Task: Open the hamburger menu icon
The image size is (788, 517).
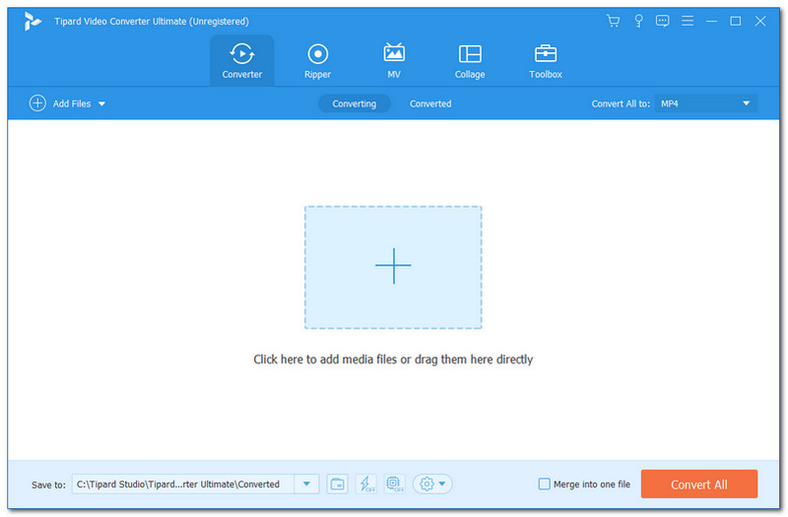Action: (687, 21)
